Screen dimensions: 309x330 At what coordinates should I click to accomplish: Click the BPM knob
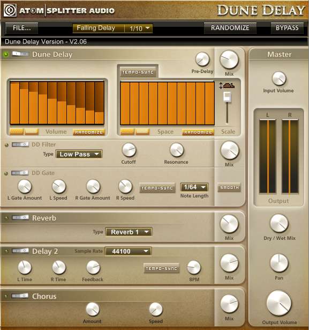194,268
